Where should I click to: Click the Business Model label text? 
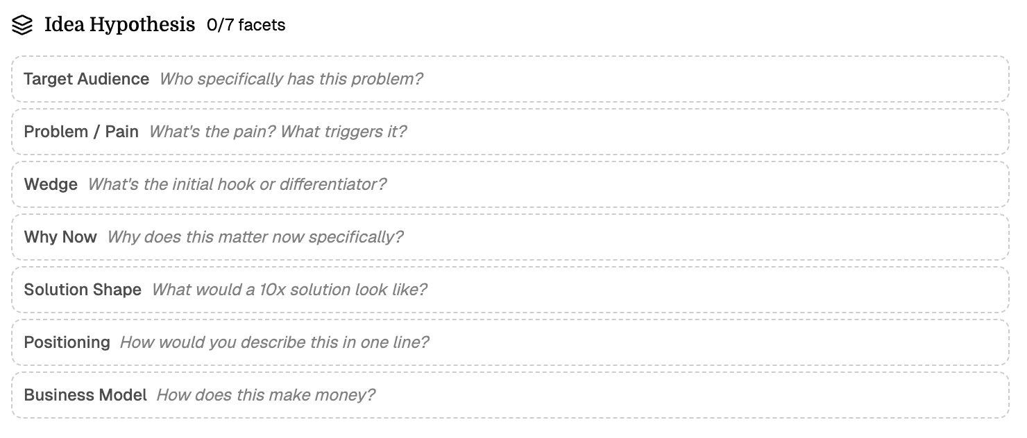(x=85, y=395)
